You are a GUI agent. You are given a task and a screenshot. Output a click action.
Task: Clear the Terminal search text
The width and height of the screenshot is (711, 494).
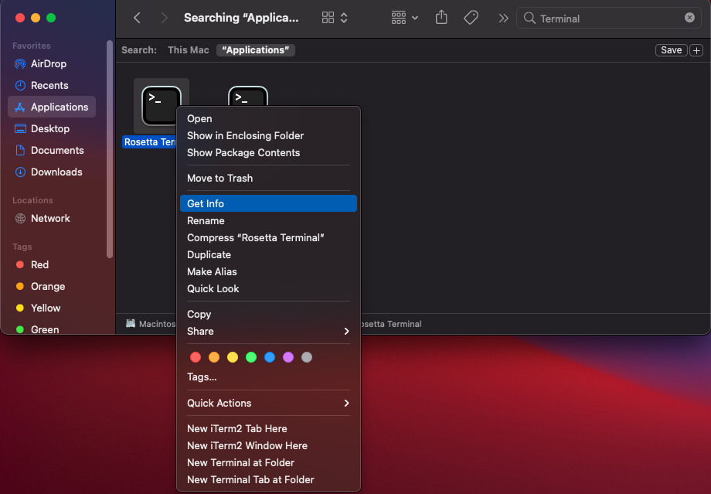point(689,18)
